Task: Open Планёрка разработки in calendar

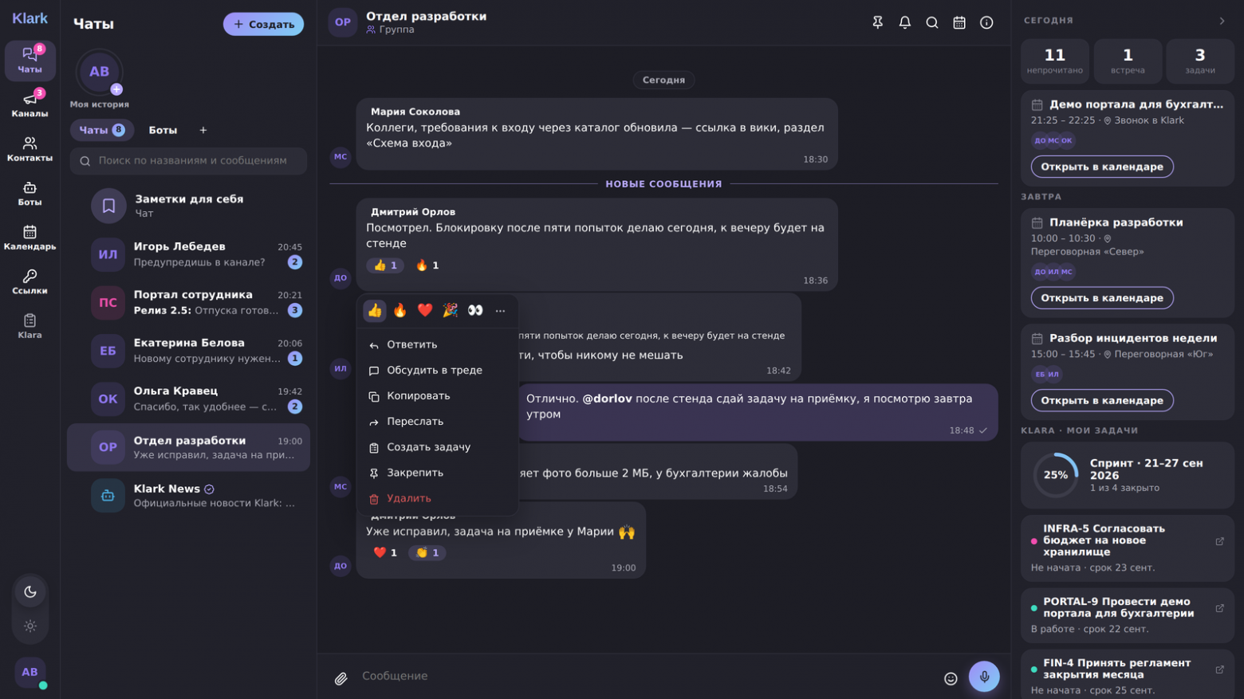Action: [1102, 298]
